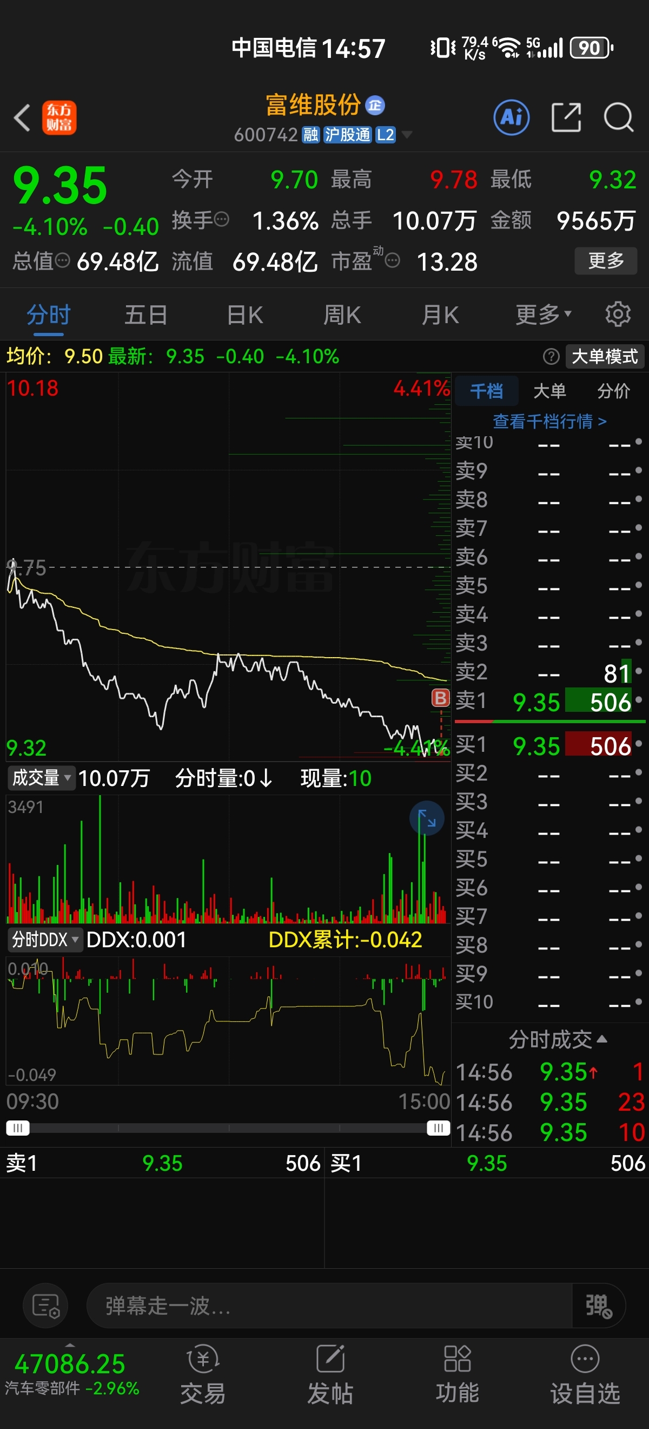649x1429 pixels.
Task: Go back with the left arrow icon
Action: tap(22, 117)
